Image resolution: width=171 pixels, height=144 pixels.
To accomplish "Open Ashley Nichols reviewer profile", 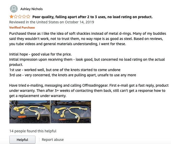I will [x=31, y=9].
